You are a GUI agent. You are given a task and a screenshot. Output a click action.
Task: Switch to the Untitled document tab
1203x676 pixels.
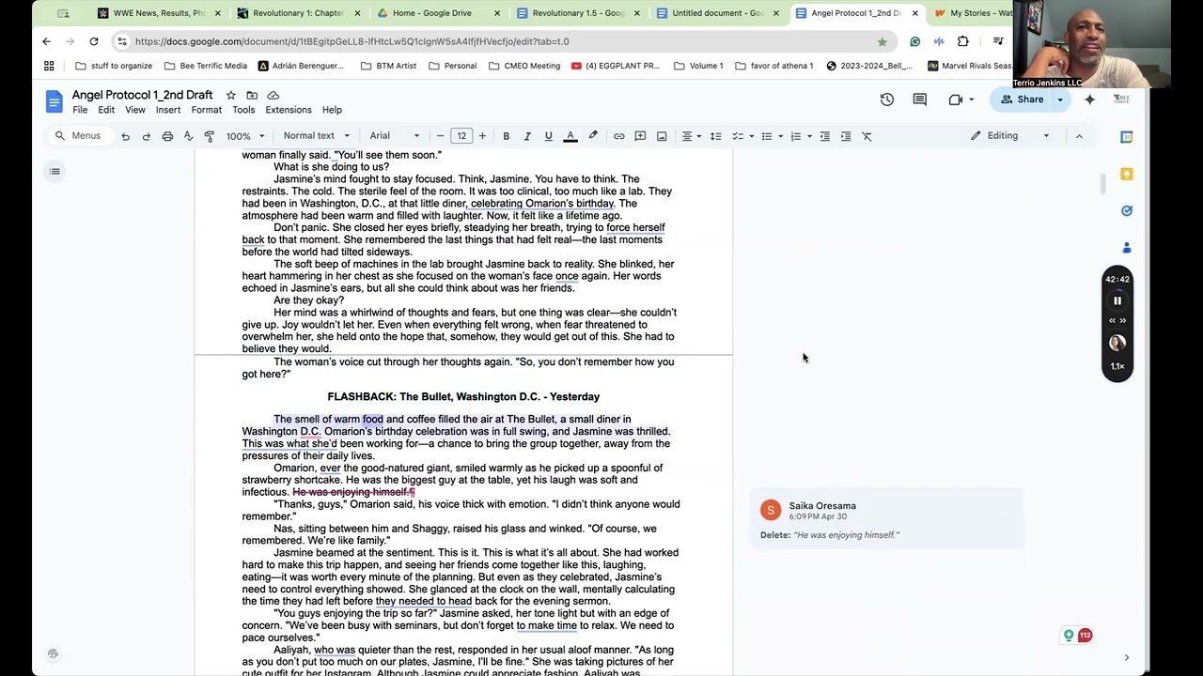[x=711, y=13]
